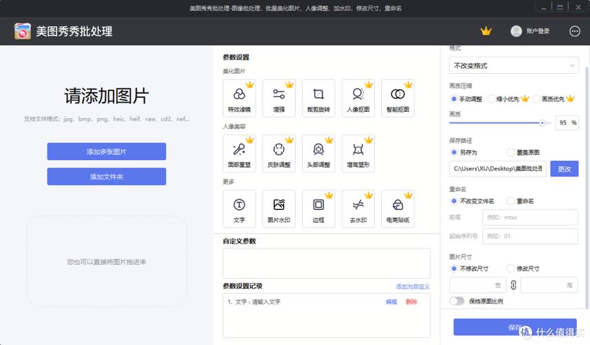Select the 人像抠图 portrait cutout tool
The image size is (590, 345).
click(x=358, y=98)
